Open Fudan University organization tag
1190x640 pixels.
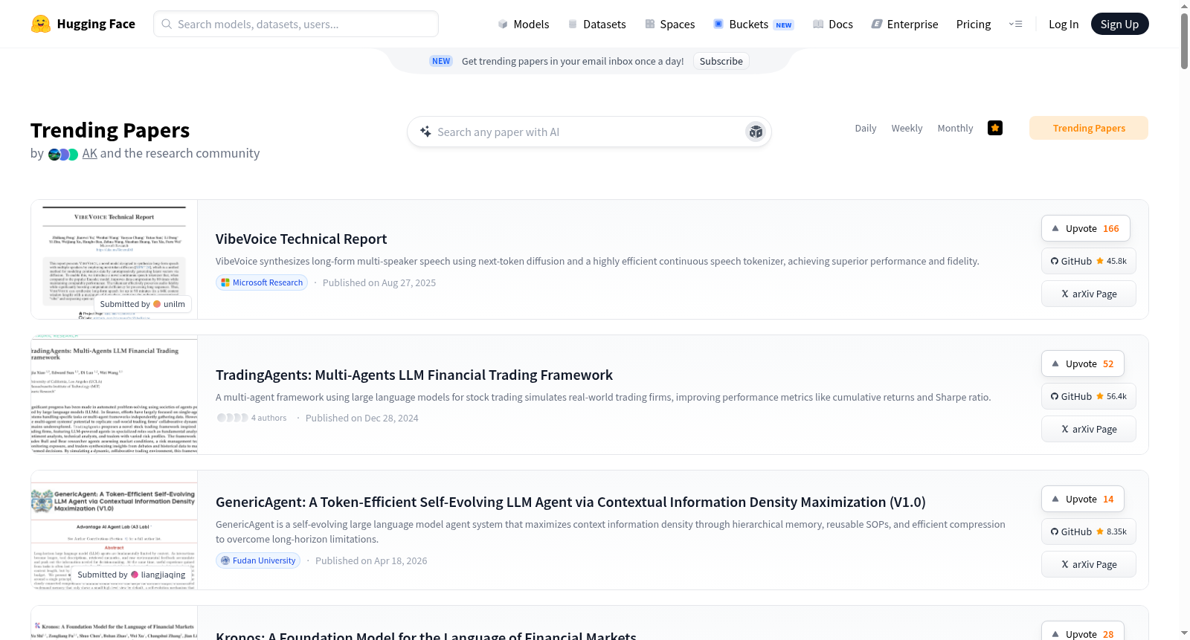coord(258,560)
